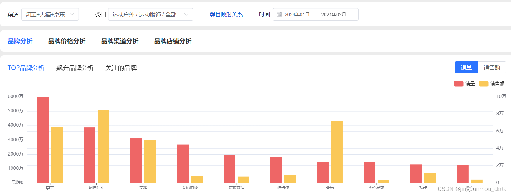Click the x-axis label 迪卡侬
Screen dimensions: 511x195
tap(283, 188)
